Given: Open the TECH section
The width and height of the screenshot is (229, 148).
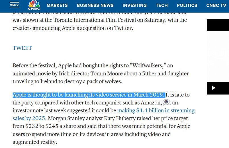Looking at the screenshot, I should click(x=162, y=5).
